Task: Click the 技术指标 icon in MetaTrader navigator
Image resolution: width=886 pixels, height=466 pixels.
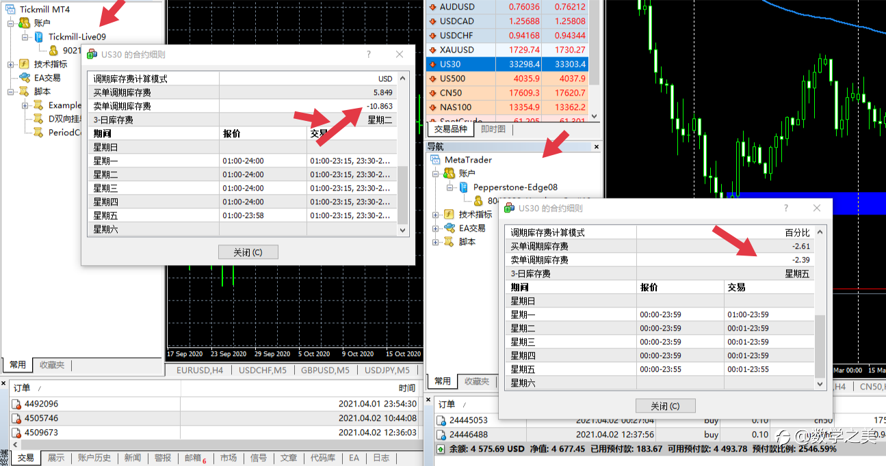Action: coord(449,215)
